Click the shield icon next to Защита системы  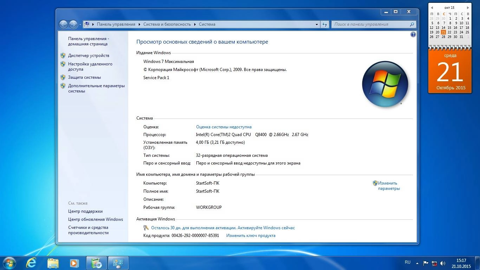(63, 77)
